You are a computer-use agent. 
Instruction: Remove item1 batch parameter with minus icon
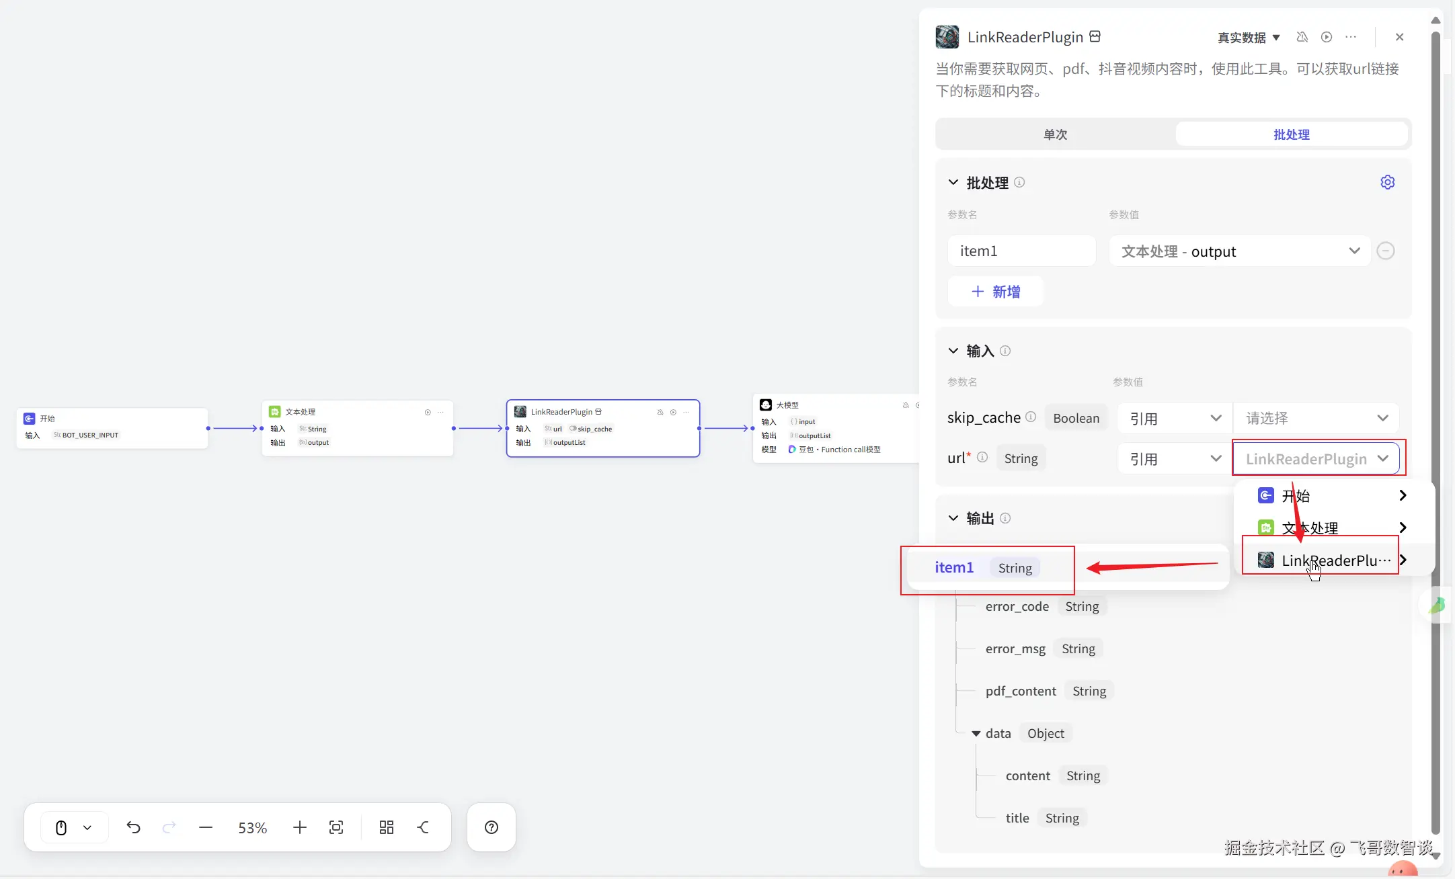(1385, 251)
